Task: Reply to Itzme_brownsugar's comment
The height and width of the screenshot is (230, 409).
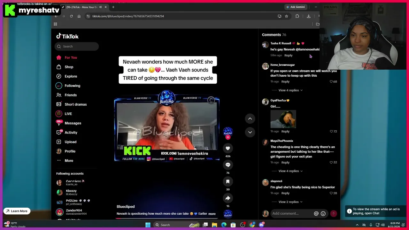Action: (285, 81)
